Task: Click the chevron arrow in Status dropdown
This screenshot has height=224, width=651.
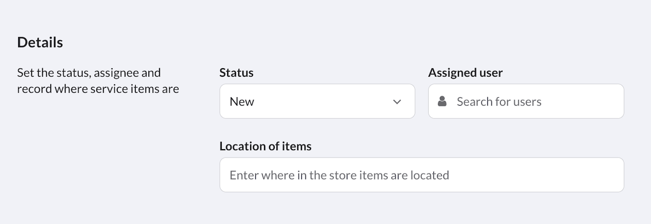Action: click(397, 102)
